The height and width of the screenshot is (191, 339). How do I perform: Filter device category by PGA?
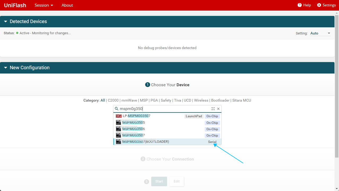154,100
